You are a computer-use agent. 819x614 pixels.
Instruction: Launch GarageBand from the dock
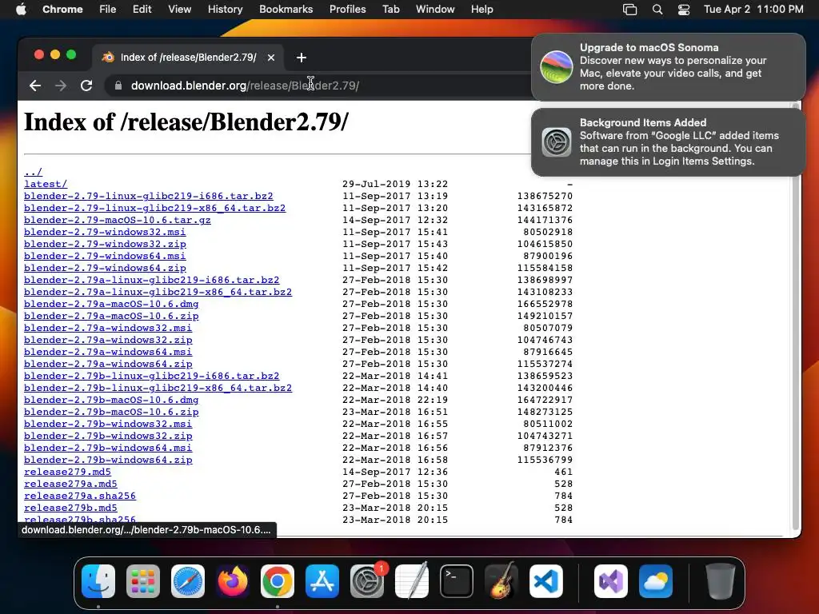click(501, 581)
